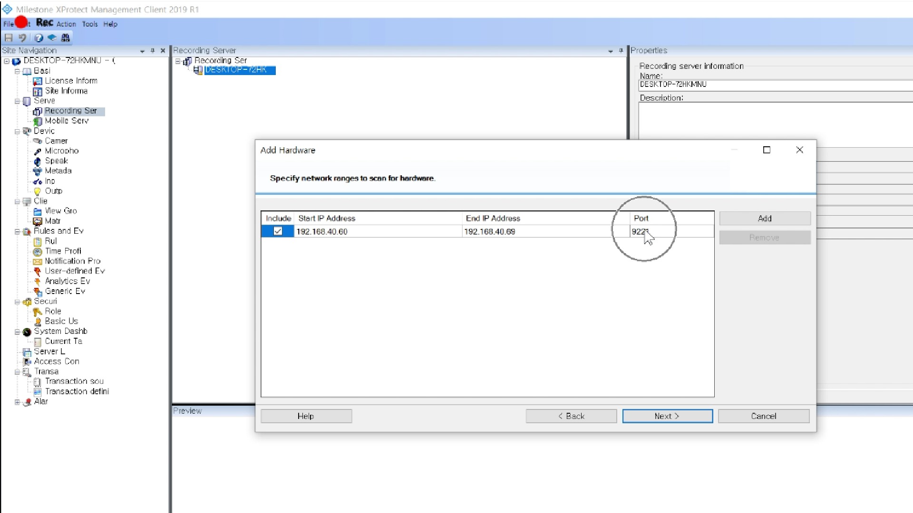Click the Basic Users icon under Security
This screenshot has height=513, width=913.
point(38,322)
